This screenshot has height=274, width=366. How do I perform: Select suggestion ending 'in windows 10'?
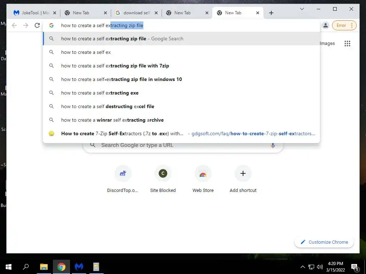tap(182, 79)
